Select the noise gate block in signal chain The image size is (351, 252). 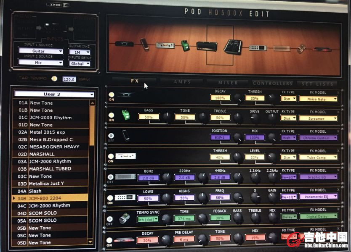(125, 44)
